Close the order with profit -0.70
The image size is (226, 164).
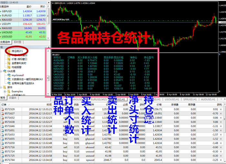coord(221,114)
